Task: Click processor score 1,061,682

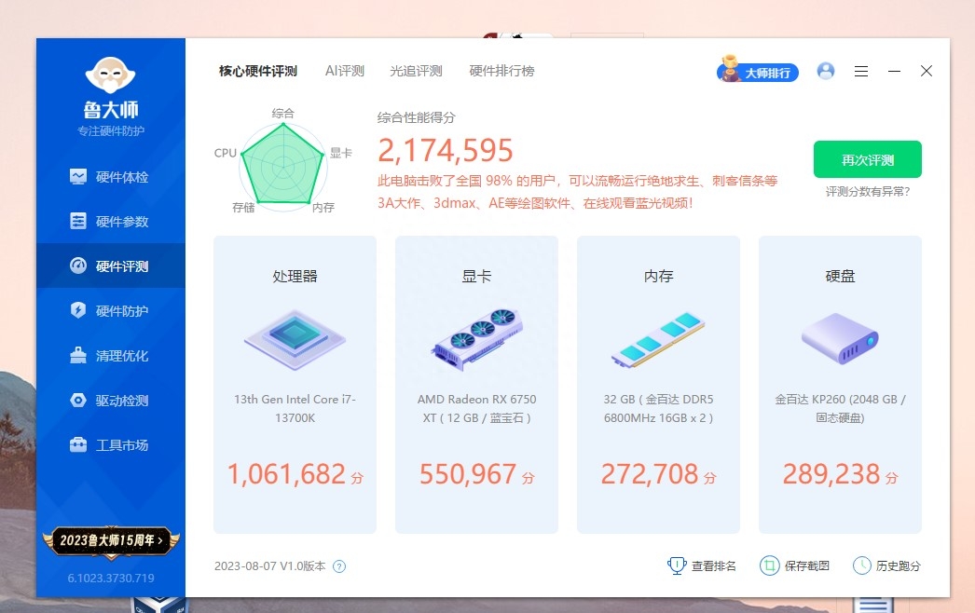Action: (x=287, y=474)
